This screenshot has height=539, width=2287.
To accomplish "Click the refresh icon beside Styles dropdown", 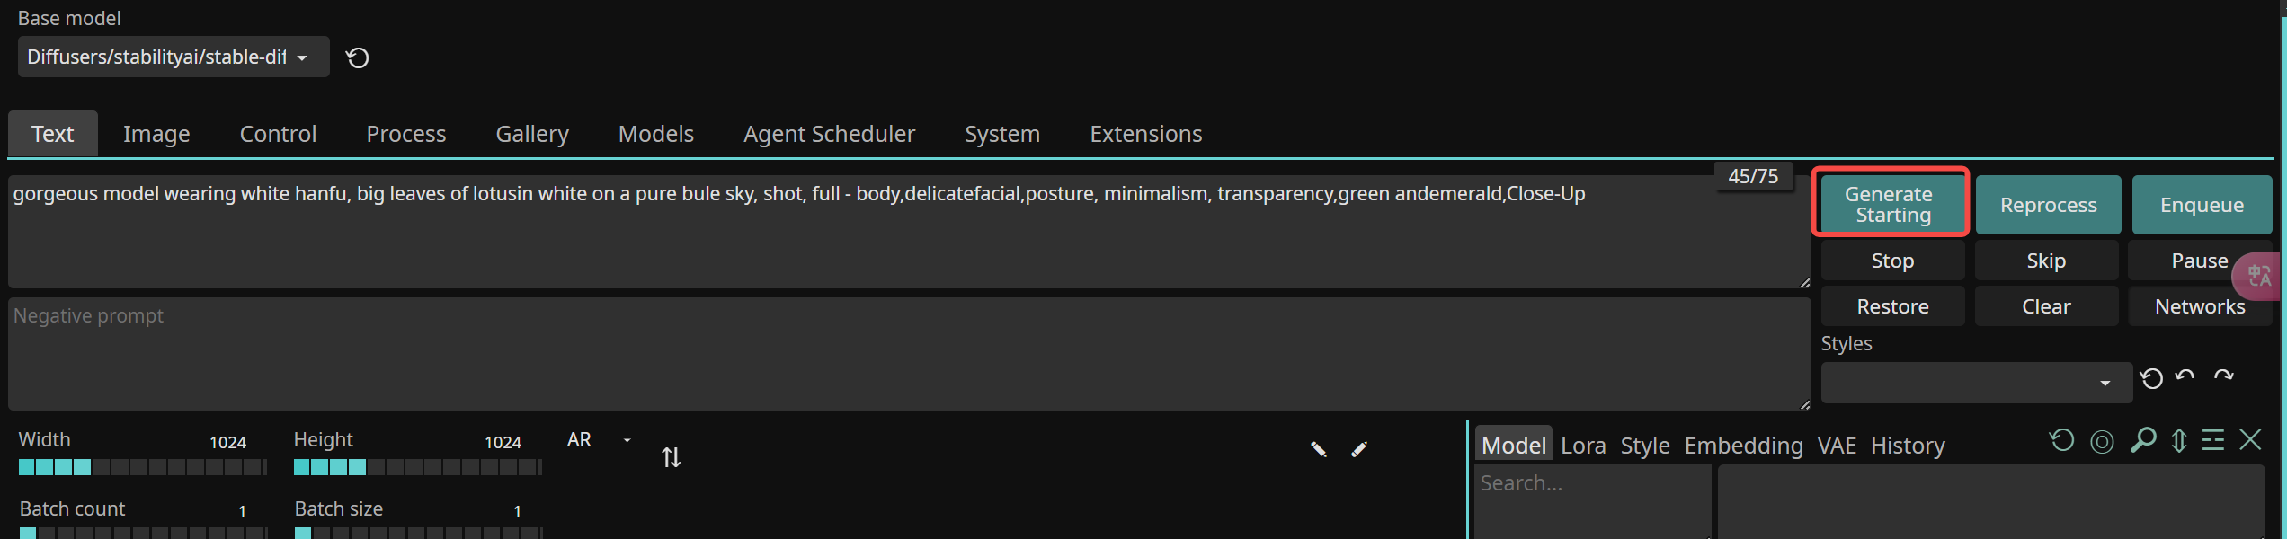I will [2151, 379].
